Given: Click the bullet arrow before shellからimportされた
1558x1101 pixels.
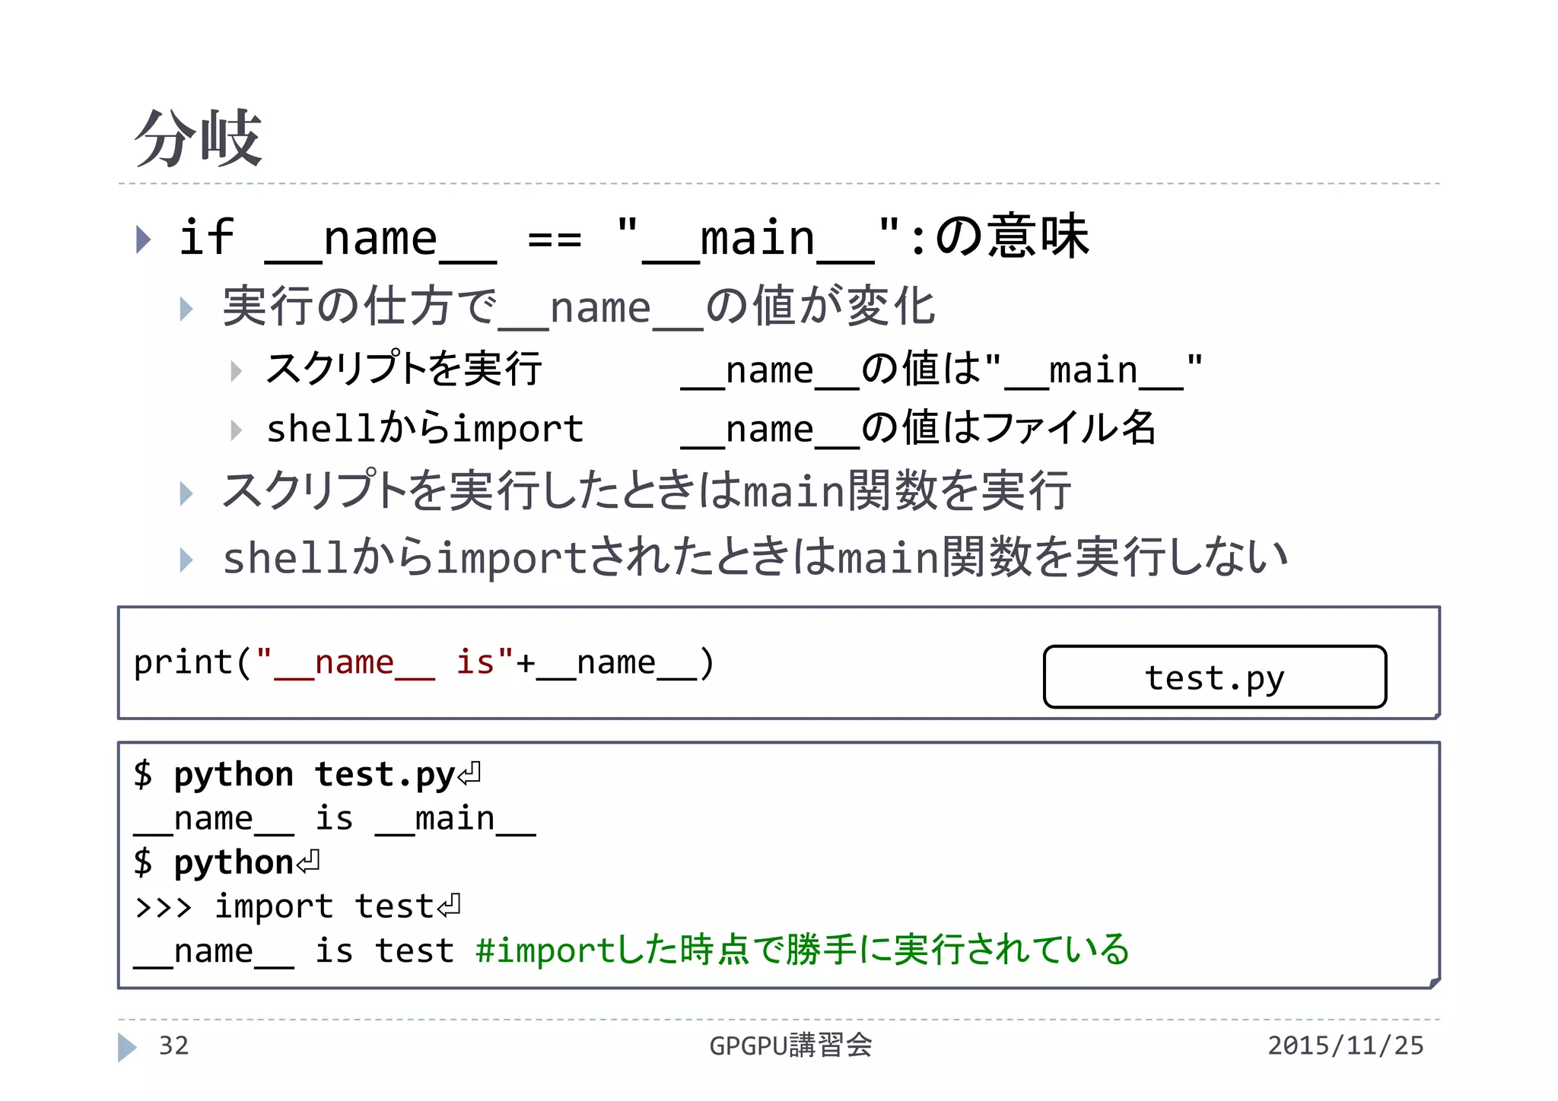Looking at the screenshot, I should (x=186, y=560).
